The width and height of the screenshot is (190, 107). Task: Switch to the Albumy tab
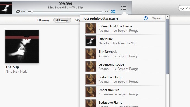coord(62,20)
